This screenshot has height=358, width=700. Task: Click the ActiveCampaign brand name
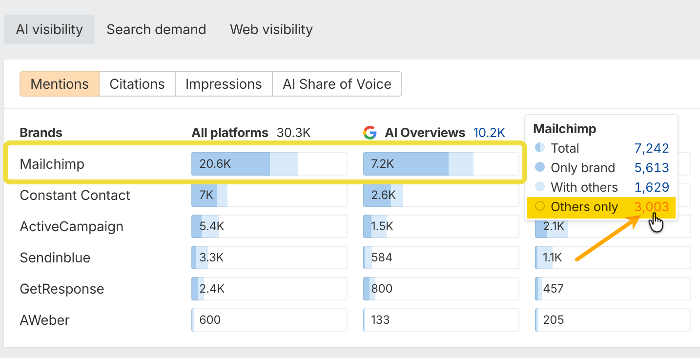pyautogui.click(x=72, y=226)
